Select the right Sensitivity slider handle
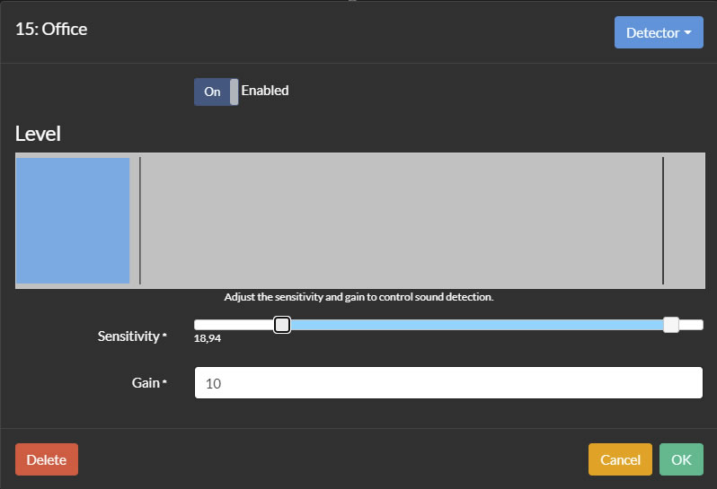The height and width of the screenshot is (489, 717). coord(671,325)
